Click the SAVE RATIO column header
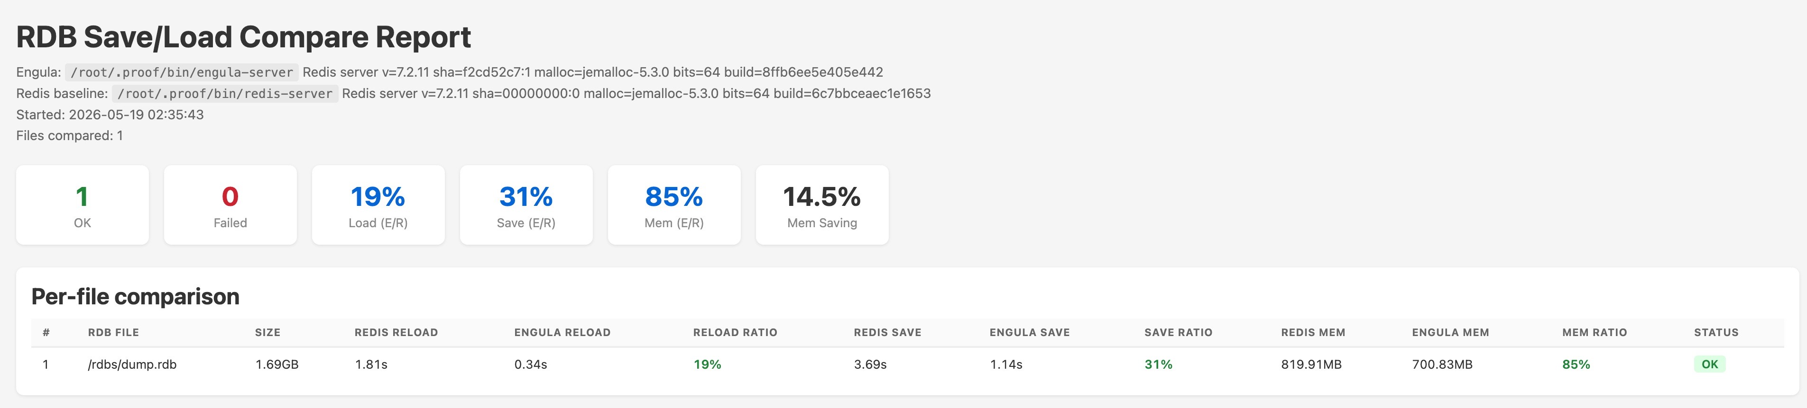Screen dimensions: 1807x408 1179,332
